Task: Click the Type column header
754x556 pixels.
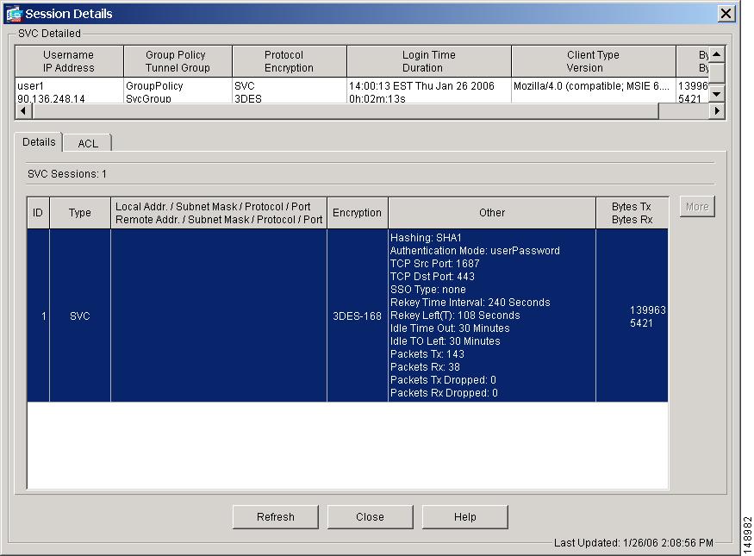Action: (x=80, y=213)
